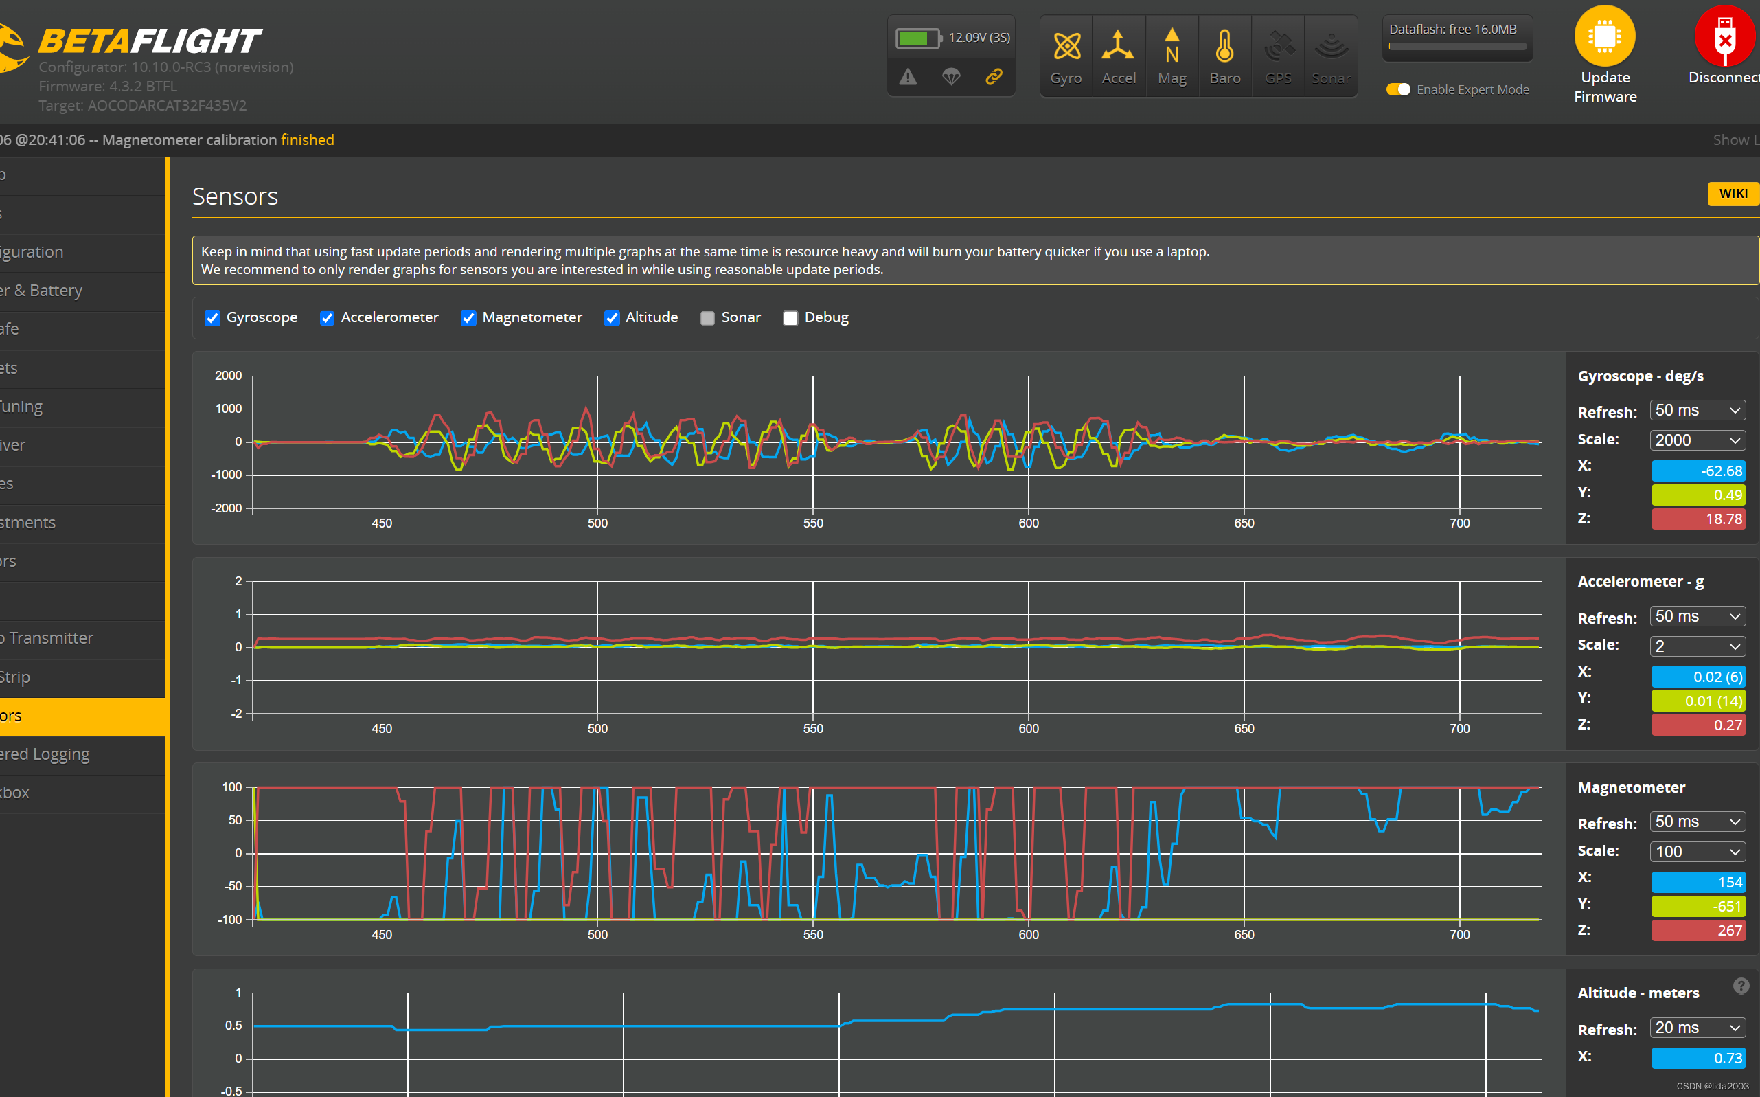Click Accelerometer X value 0.02 (6)
This screenshot has height=1097, width=1760.
[x=1698, y=677]
